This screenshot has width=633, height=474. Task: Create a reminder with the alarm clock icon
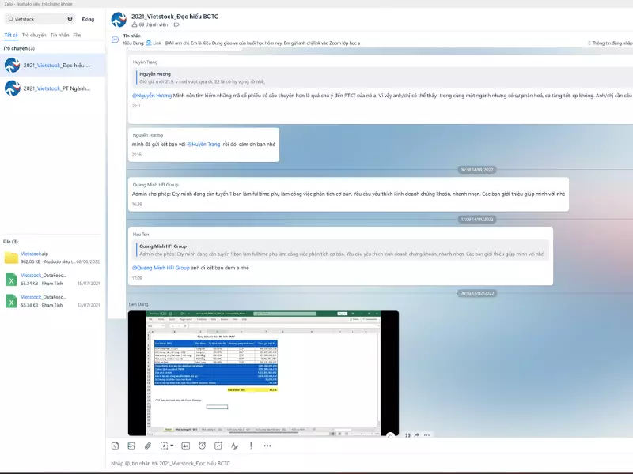click(x=203, y=446)
